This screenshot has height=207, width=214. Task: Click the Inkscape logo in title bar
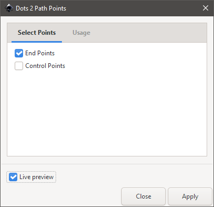pos(9,8)
